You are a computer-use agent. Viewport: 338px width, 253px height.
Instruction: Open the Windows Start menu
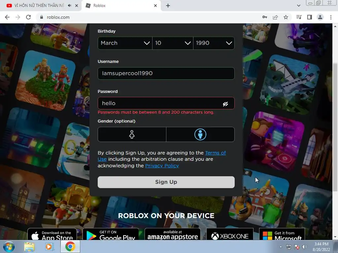9,246
